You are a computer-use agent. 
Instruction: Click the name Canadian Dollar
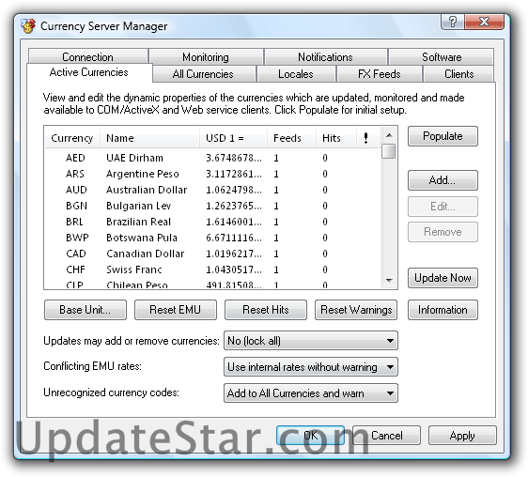coord(145,254)
